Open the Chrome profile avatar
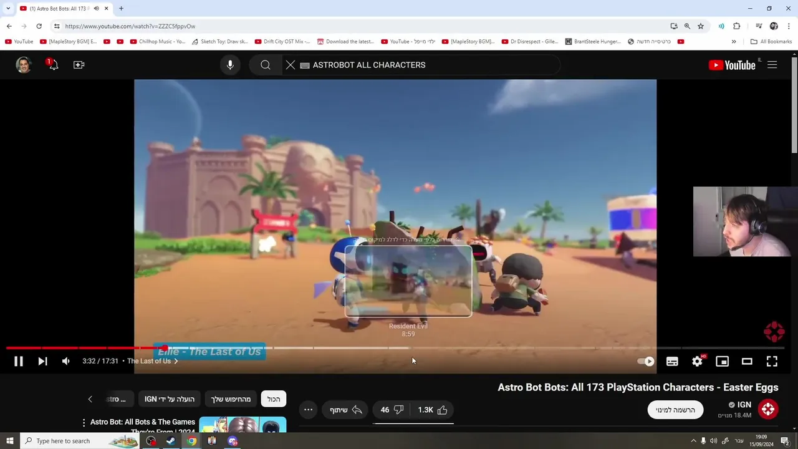 click(x=774, y=26)
